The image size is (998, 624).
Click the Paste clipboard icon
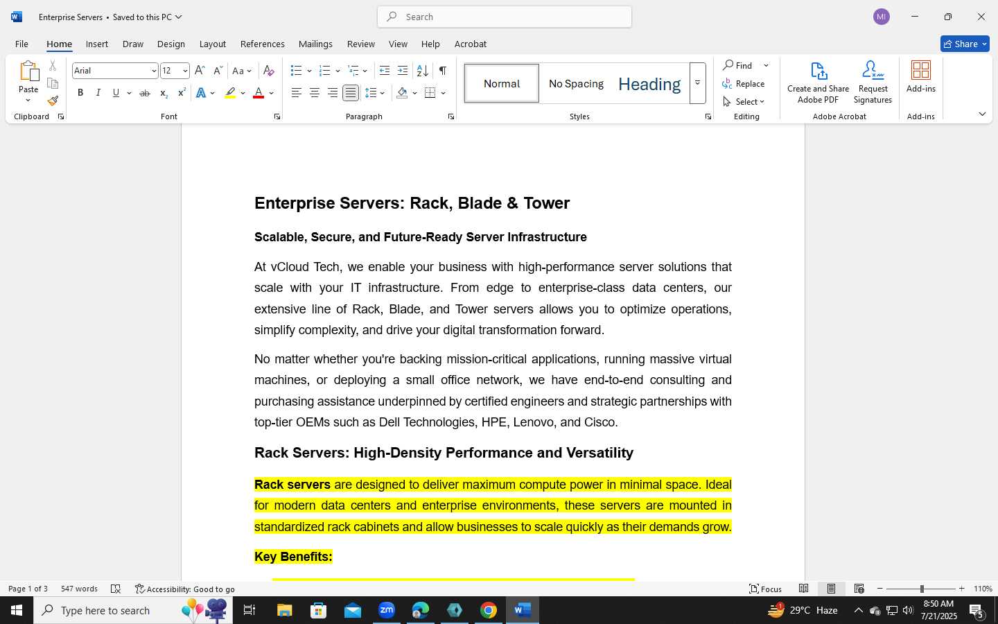[x=28, y=71]
